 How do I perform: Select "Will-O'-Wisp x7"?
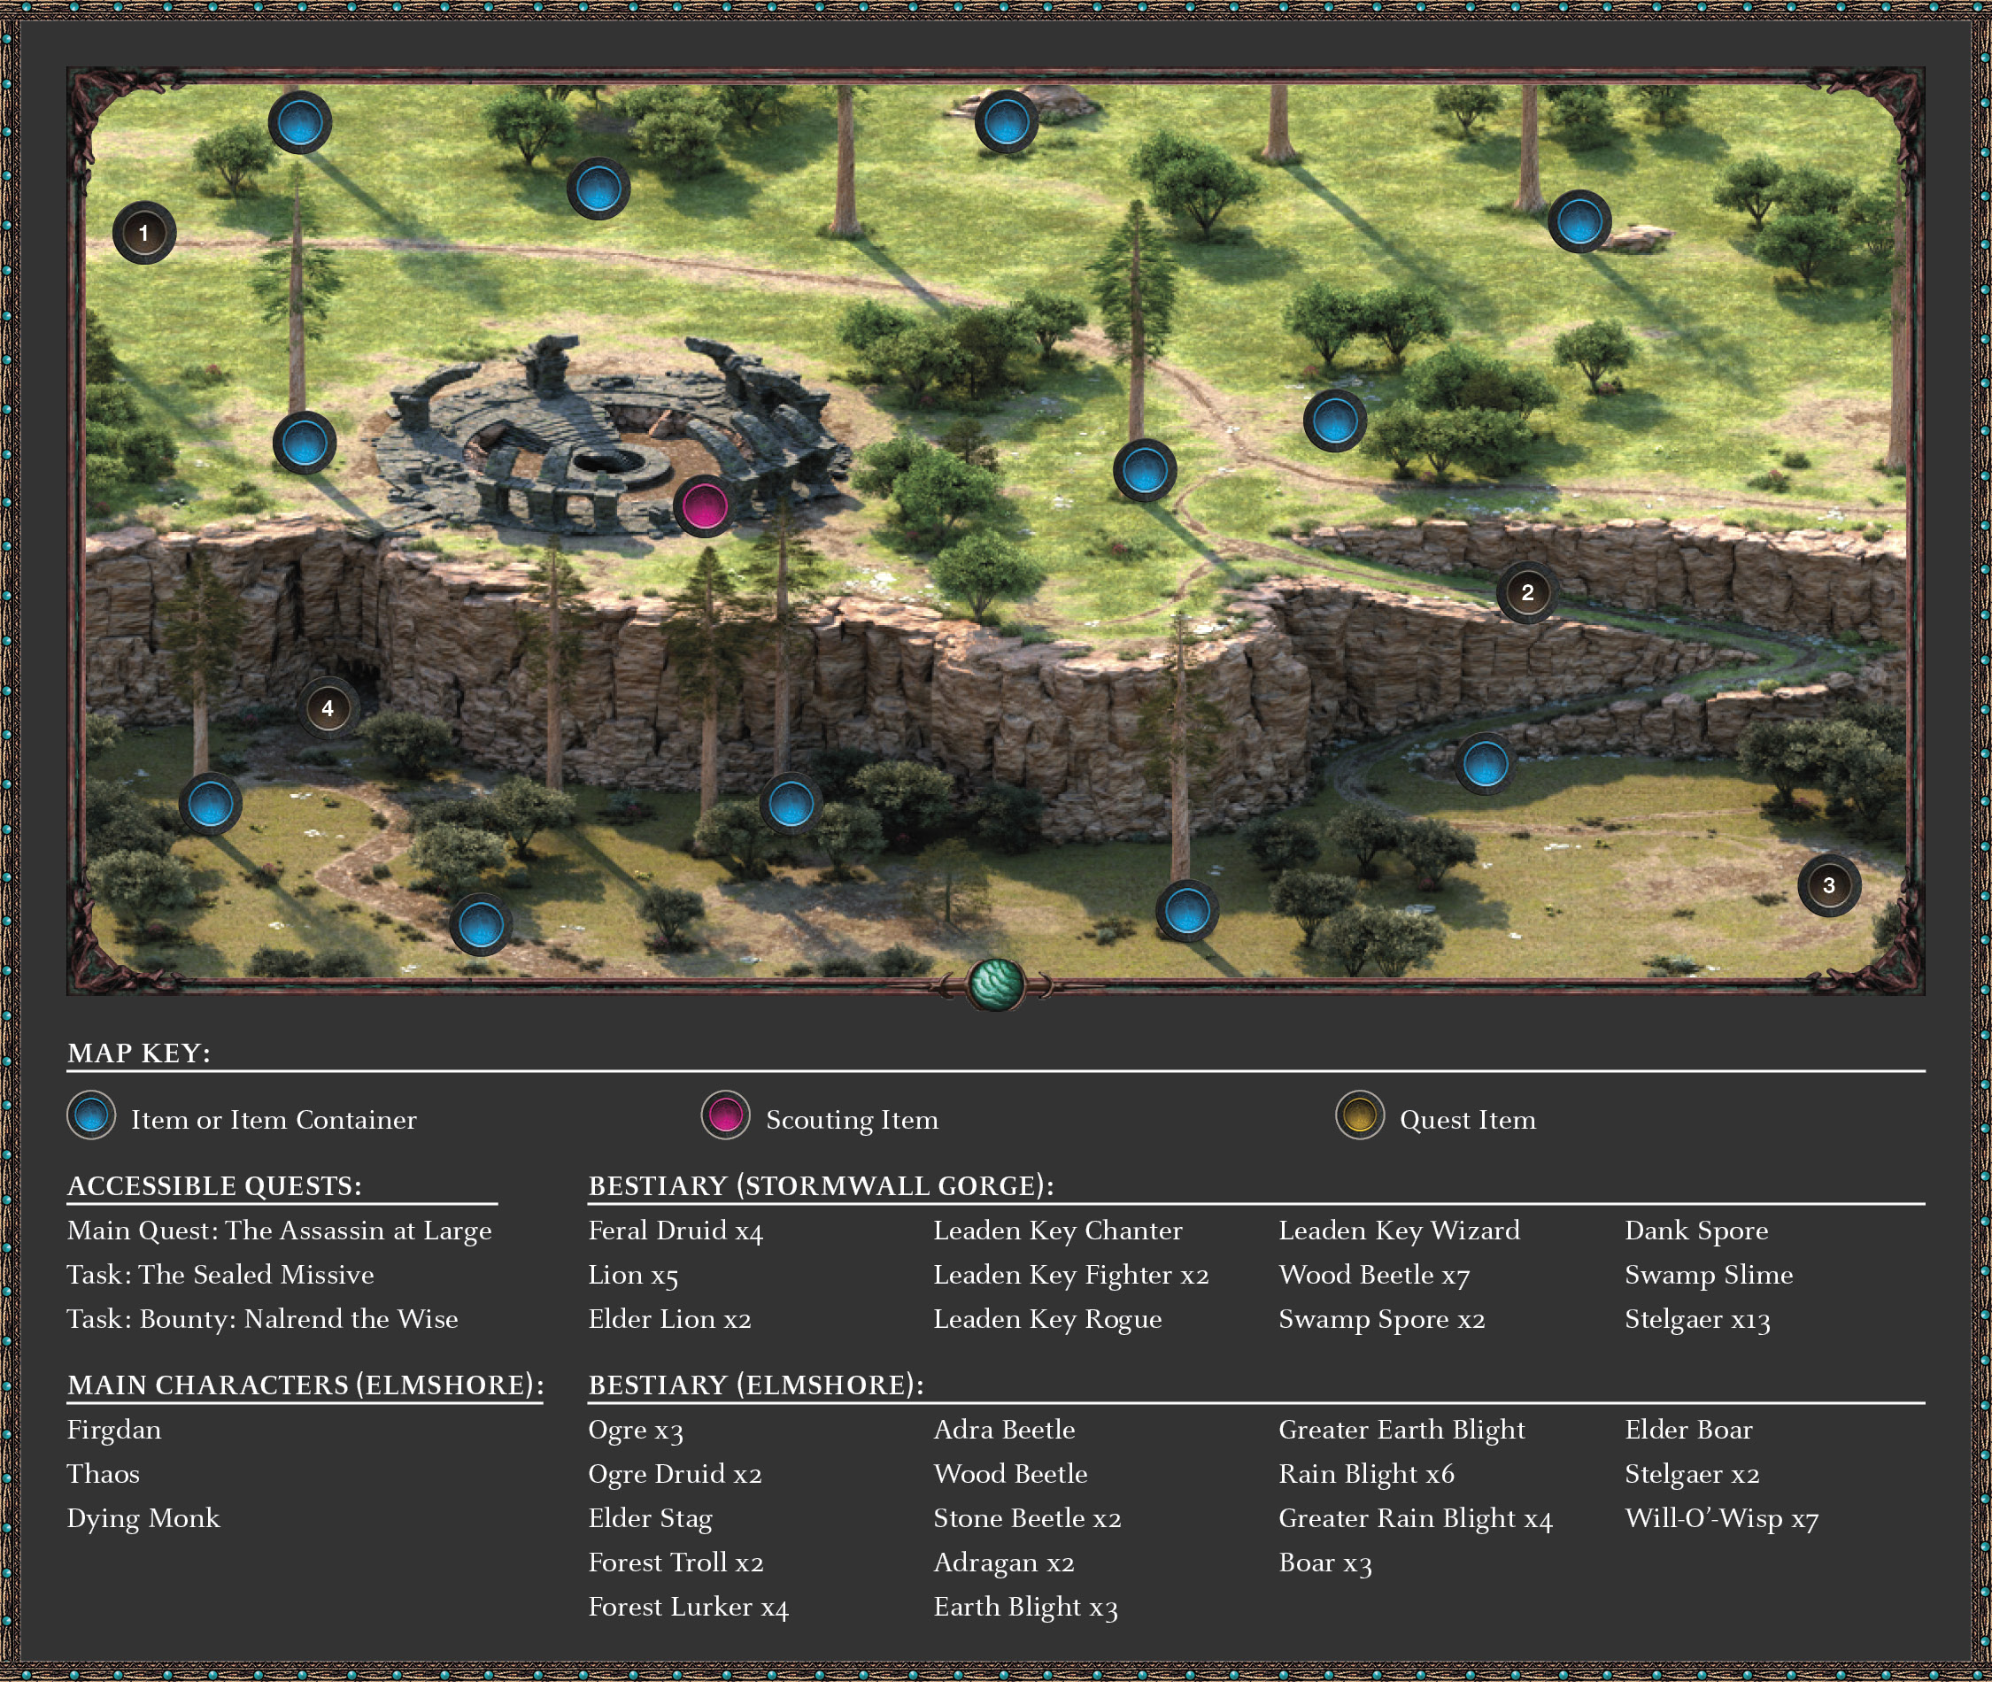coord(1721,1518)
